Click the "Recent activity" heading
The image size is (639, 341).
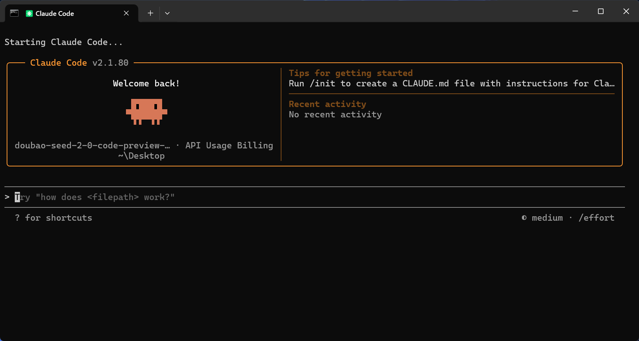click(x=327, y=104)
